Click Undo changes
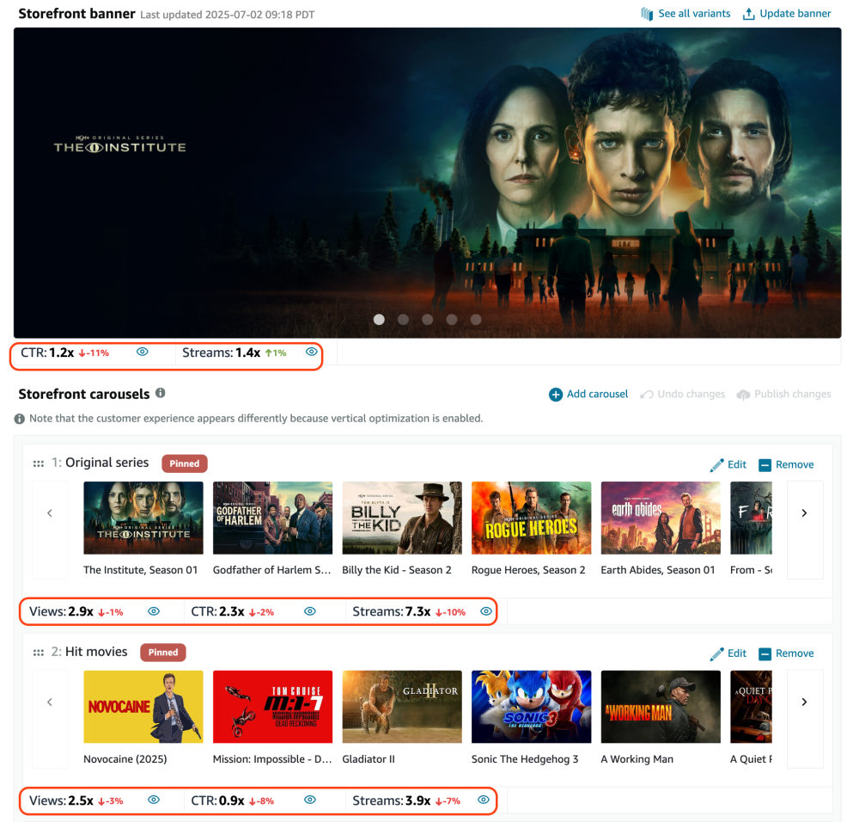Image resolution: width=859 pixels, height=822 pixels. pos(691,395)
